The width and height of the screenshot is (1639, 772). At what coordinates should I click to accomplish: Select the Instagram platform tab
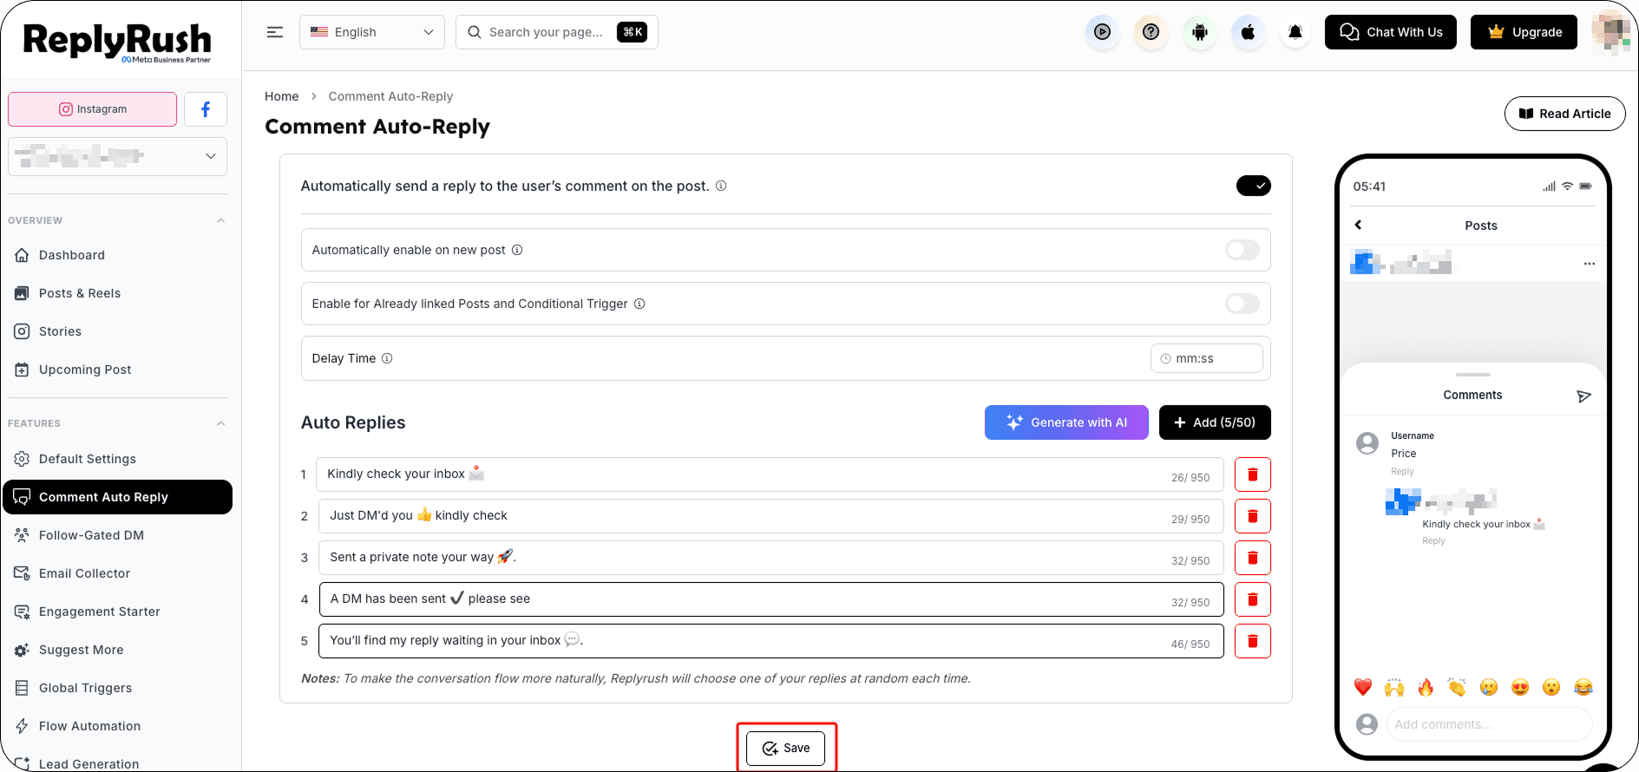(x=93, y=109)
